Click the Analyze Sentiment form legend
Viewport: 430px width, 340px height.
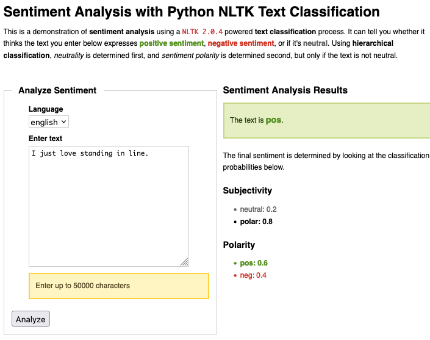(x=57, y=90)
